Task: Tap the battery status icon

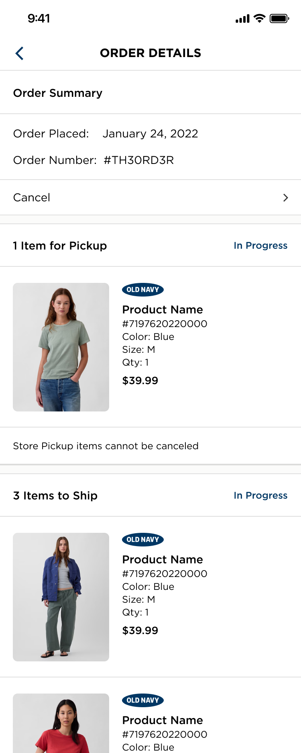Action: tap(279, 18)
